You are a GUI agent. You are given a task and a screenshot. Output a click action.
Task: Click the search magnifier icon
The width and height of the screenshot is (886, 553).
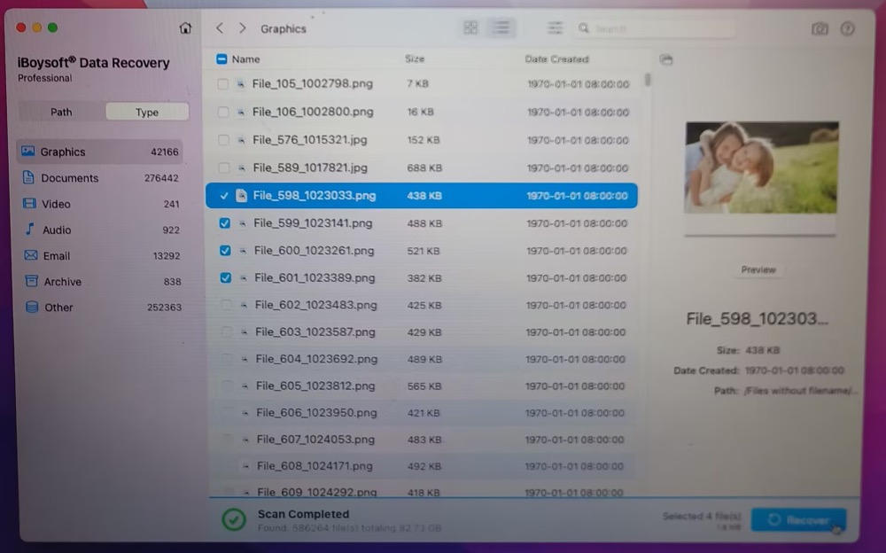point(584,27)
